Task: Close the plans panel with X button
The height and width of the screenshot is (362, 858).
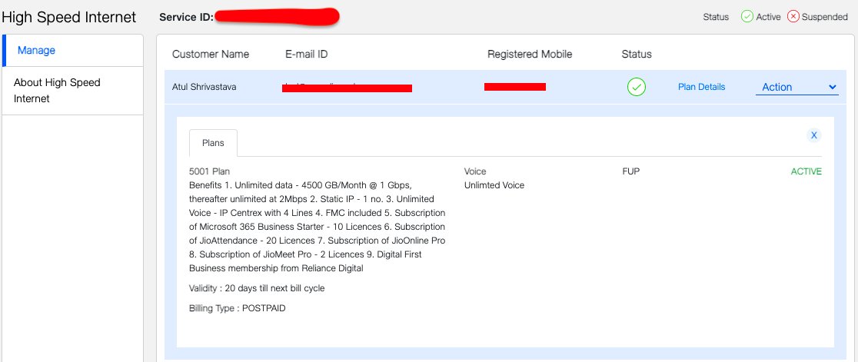Action: tap(813, 135)
